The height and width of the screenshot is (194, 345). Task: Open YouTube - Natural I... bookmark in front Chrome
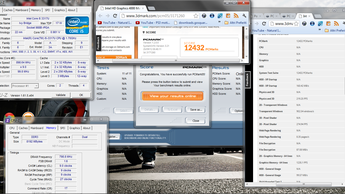coord(115,22)
